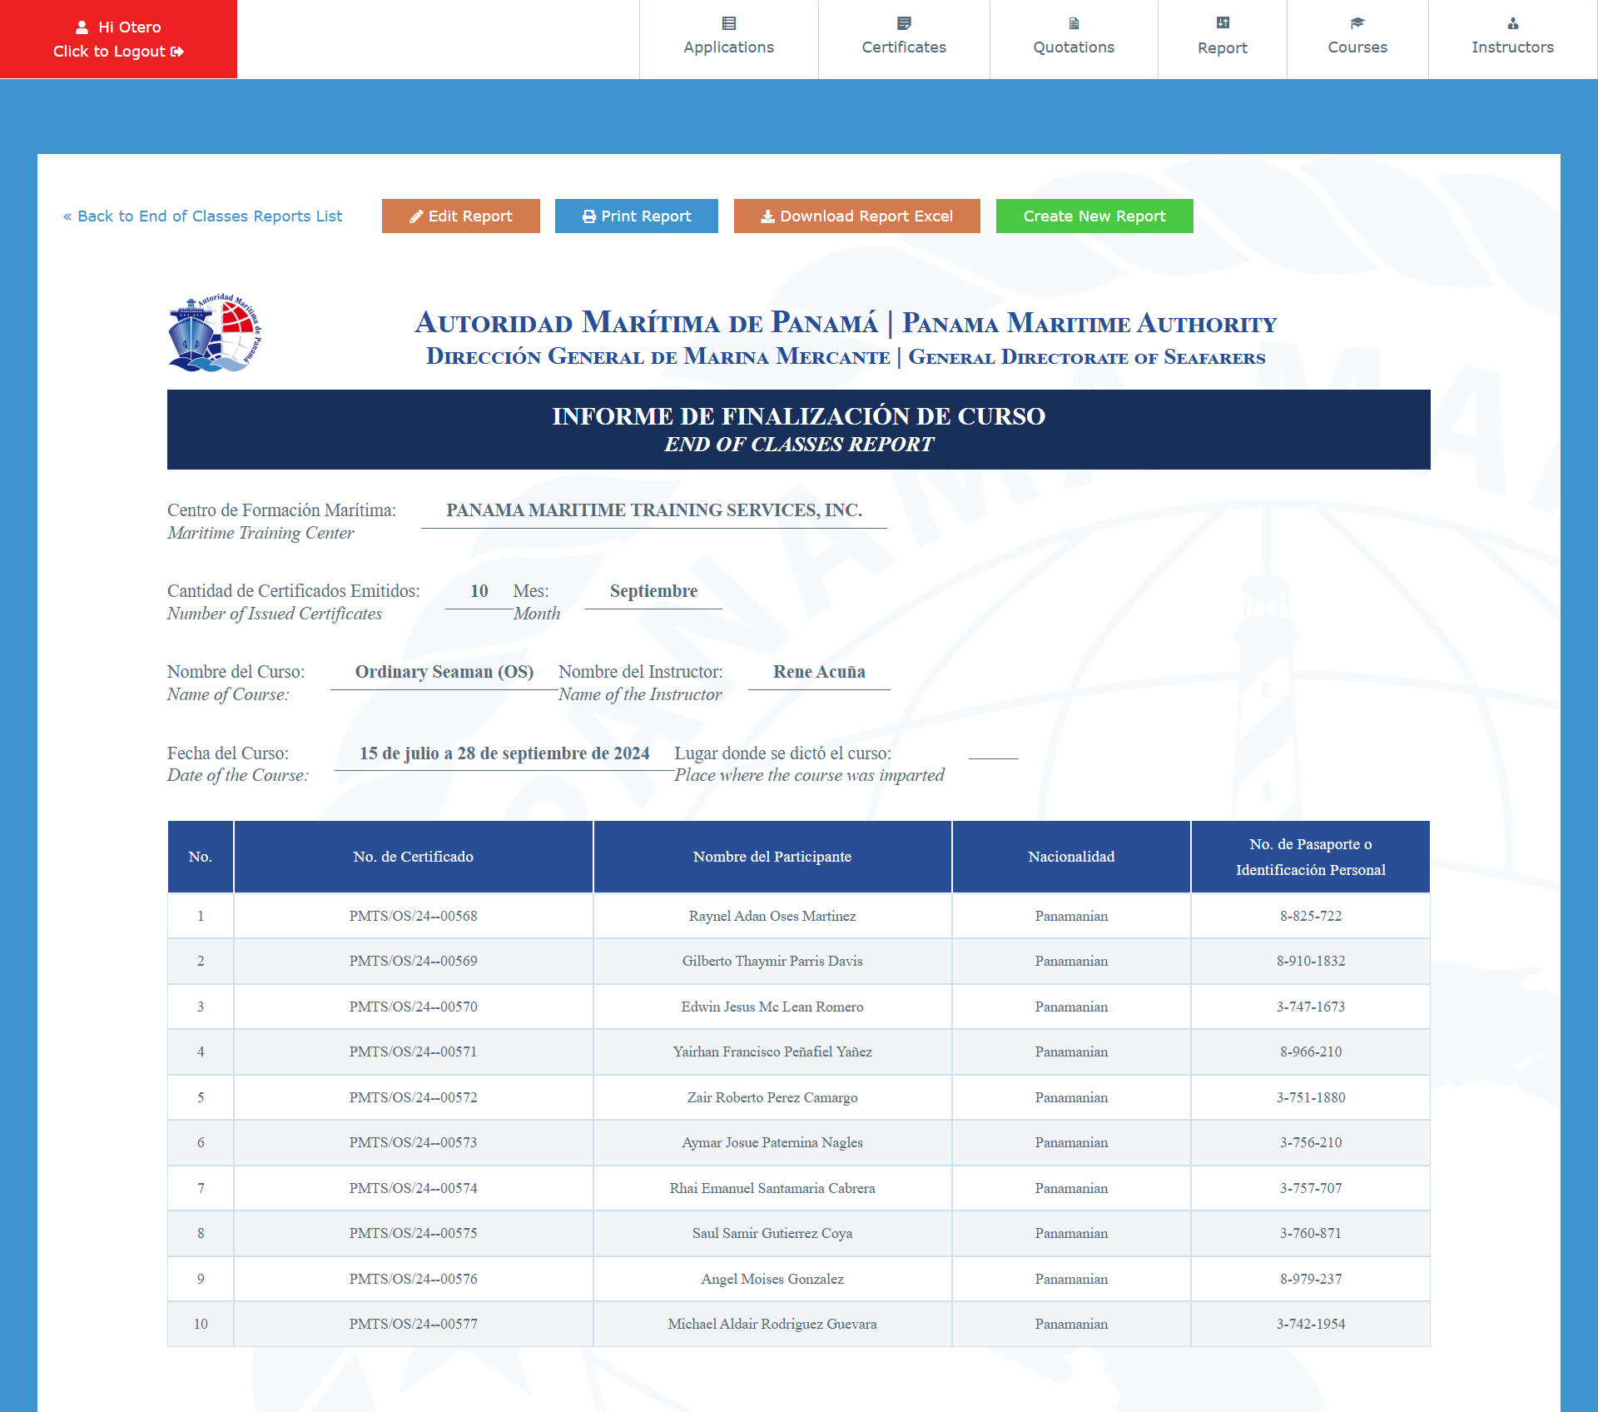
Task: Click the user avatar icon beside Hi Otero
Action: tap(82, 27)
